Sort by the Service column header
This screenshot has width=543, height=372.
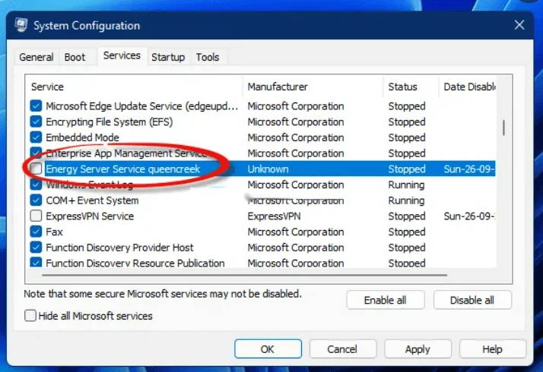click(x=135, y=87)
